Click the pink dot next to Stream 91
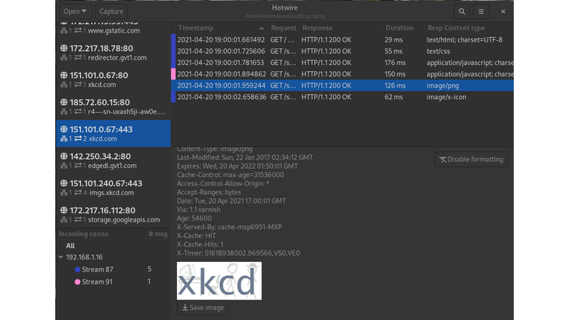The image size is (569, 320). 76,281
